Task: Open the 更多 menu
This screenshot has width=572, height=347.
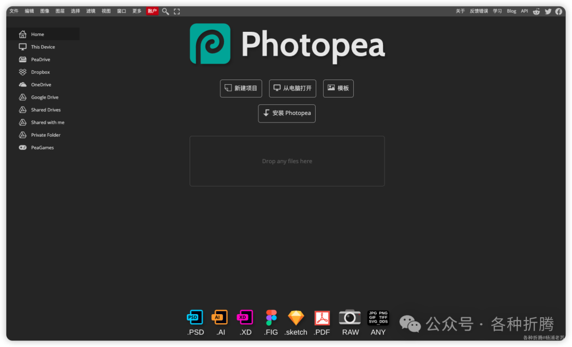Action: pos(137,11)
